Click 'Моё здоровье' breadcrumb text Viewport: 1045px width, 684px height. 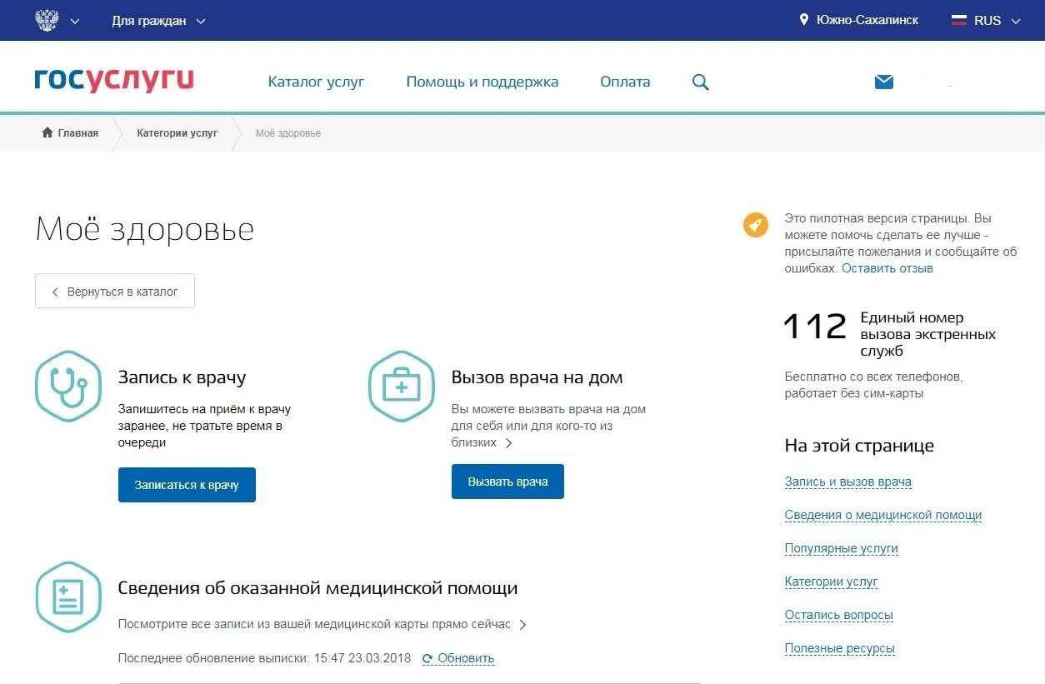pyautogui.click(x=288, y=133)
